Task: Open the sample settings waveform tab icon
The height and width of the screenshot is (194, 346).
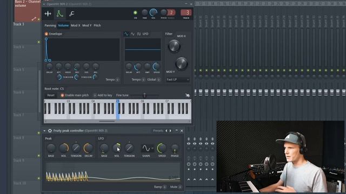Action: [48, 13]
